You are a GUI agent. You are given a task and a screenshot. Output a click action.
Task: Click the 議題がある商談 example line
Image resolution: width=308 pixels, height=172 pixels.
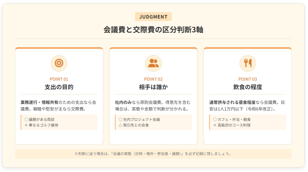[x=41, y=120]
